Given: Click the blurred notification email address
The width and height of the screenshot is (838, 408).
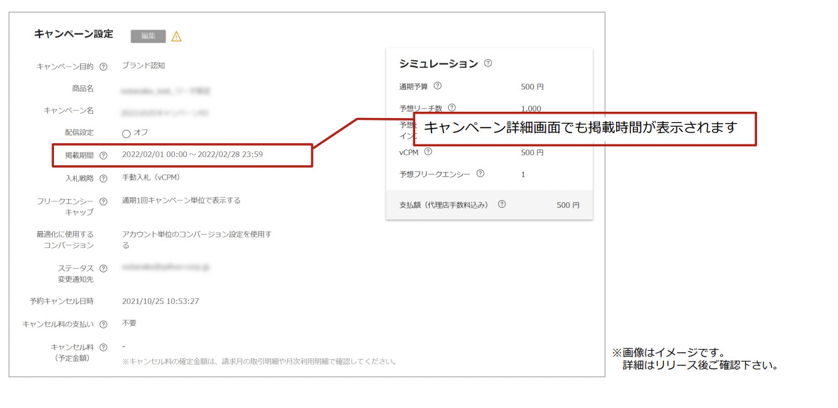Looking at the screenshot, I should [x=166, y=267].
